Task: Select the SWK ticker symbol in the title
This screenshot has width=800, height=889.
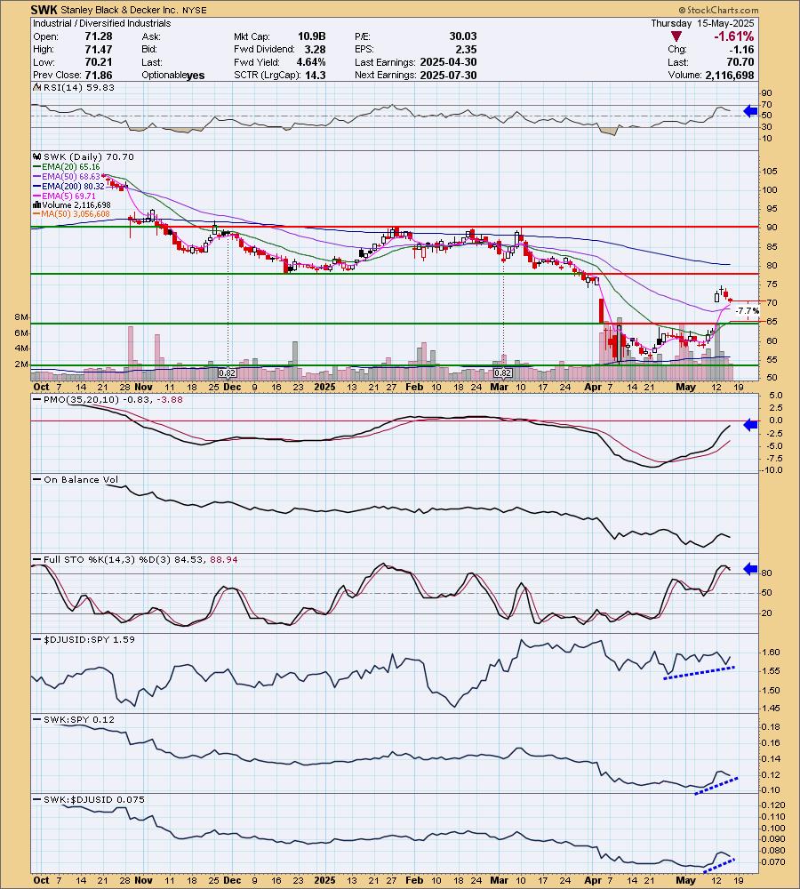Action: pyautogui.click(x=44, y=10)
